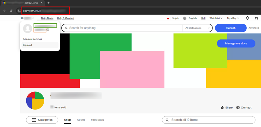This screenshot has width=261, height=127.
Task: Click the browser reload icon
Action: point(11,11)
